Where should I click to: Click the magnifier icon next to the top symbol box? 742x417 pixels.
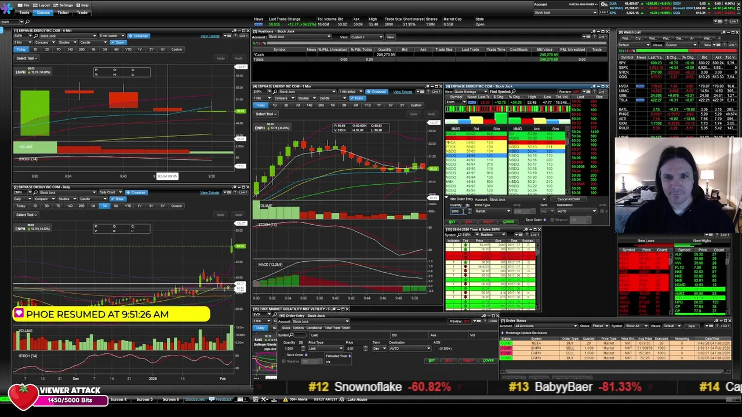(27, 21)
